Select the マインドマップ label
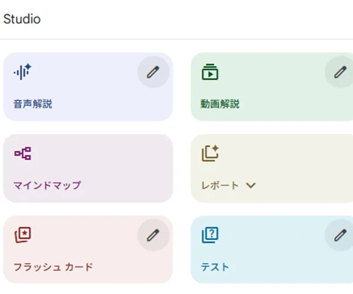This screenshot has height=294, width=353. coord(47,186)
